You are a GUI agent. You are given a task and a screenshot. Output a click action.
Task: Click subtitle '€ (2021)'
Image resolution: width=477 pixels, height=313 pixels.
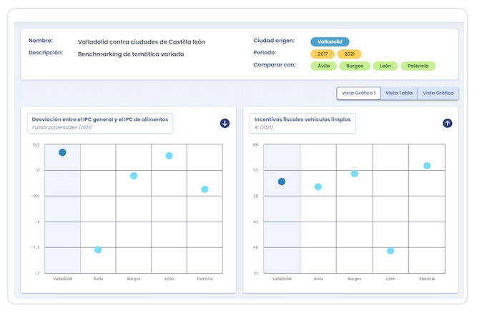click(264, 127)
